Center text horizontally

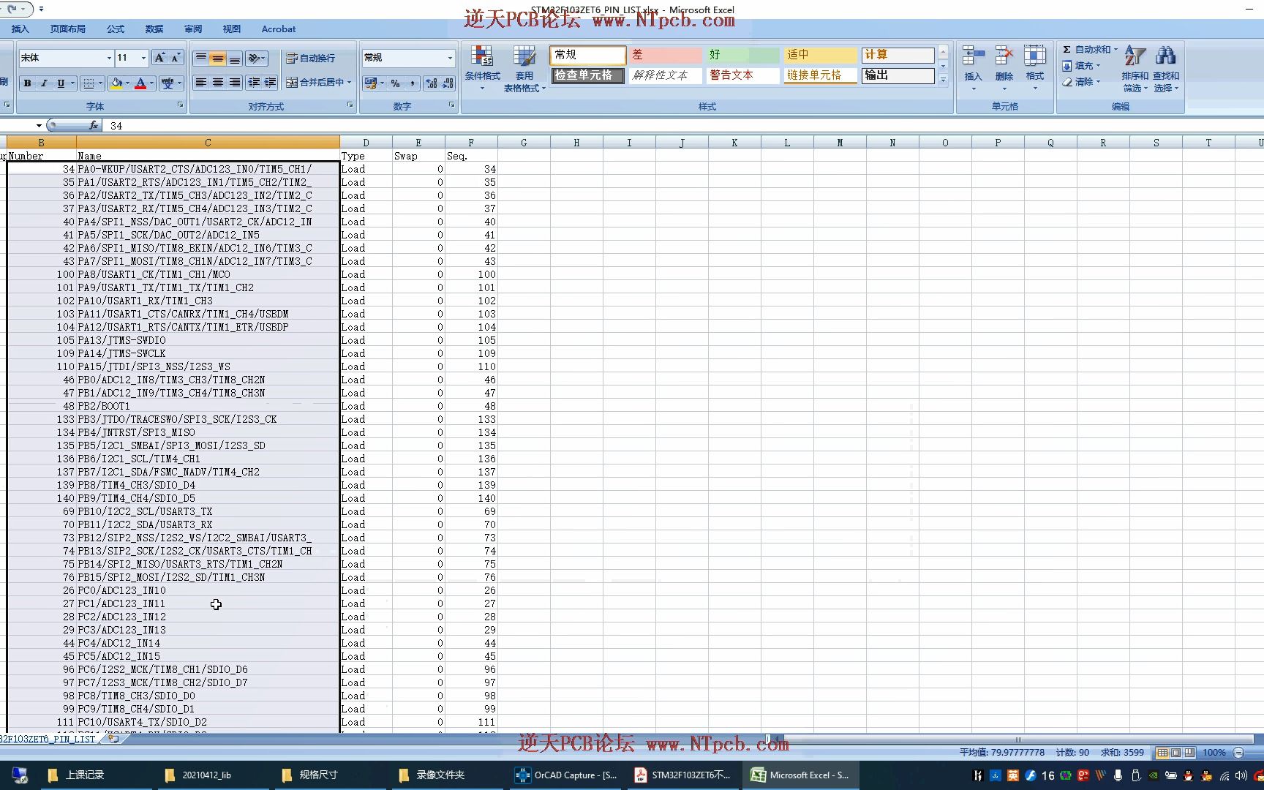pyautogui.click(x=217, y=83)
